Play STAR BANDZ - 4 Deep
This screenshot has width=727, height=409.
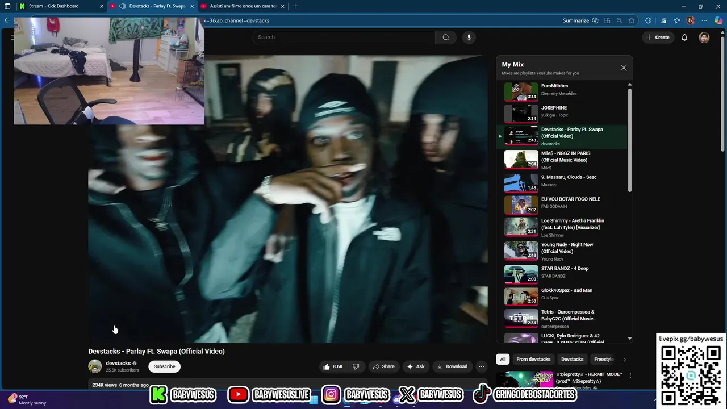[x=562, y=274]
